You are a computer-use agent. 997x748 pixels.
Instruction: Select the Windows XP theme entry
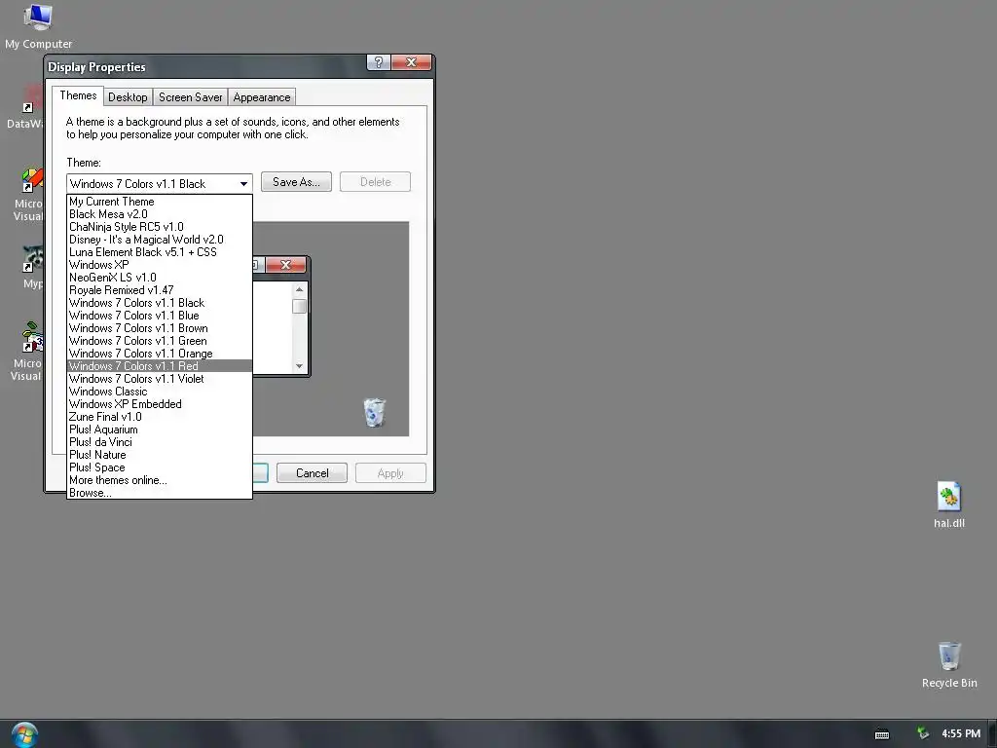point(160,265)
